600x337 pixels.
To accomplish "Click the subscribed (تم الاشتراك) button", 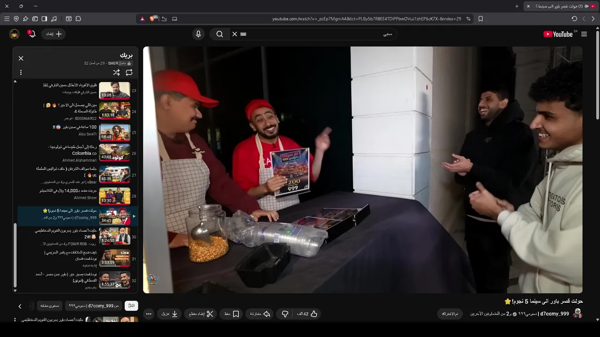I will click(x=450, y=314).
